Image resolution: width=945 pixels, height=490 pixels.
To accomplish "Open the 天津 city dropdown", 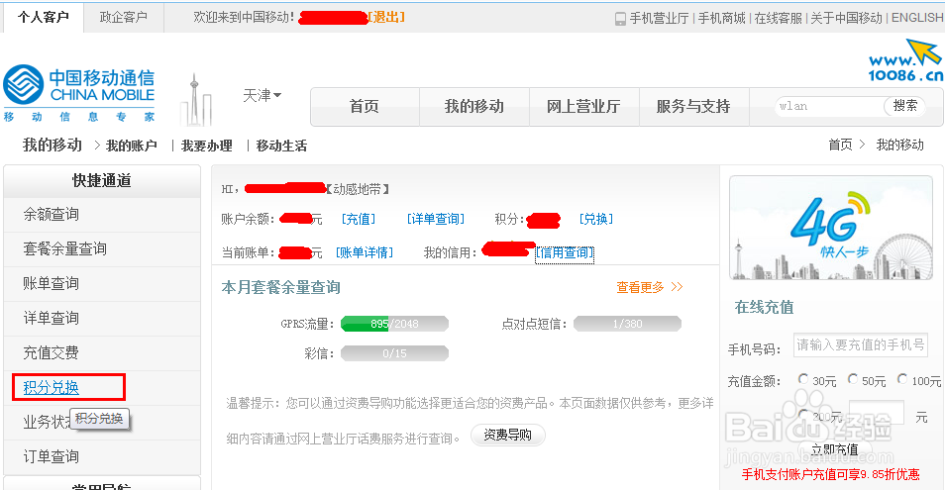I will click(262, 95).
